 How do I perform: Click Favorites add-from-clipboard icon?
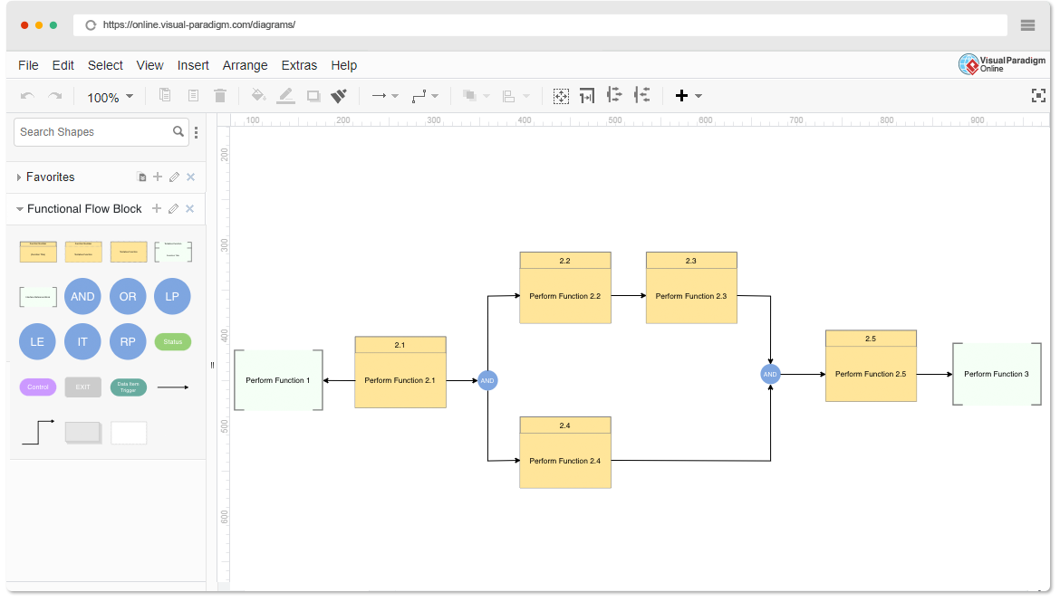click(x=141, y=177)
